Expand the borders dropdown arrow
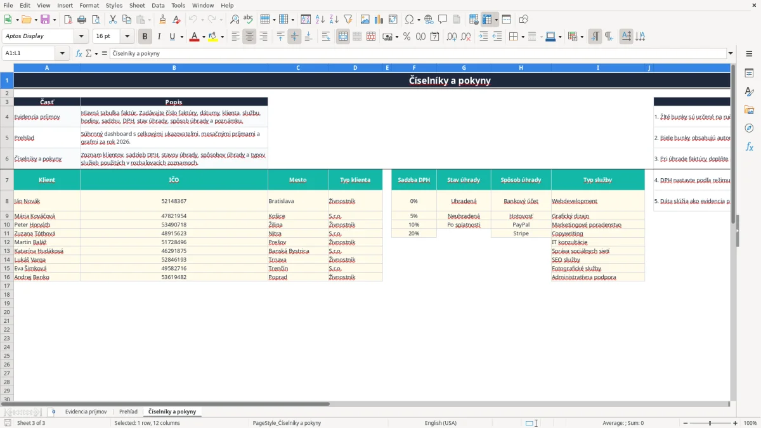Image resolution: width=761 pixels, height=428 pixels. (523, 37)
